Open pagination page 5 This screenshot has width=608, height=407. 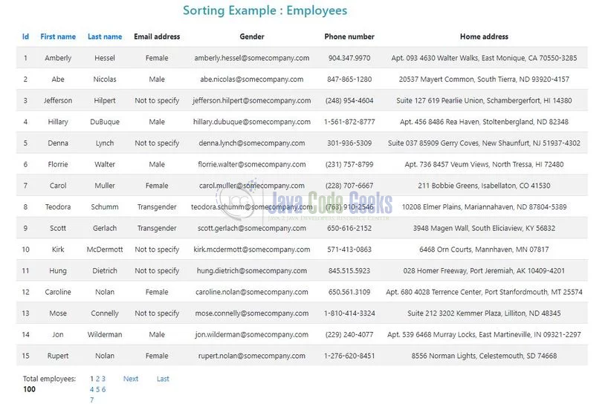pyautogui.click(x=97, y=389)
